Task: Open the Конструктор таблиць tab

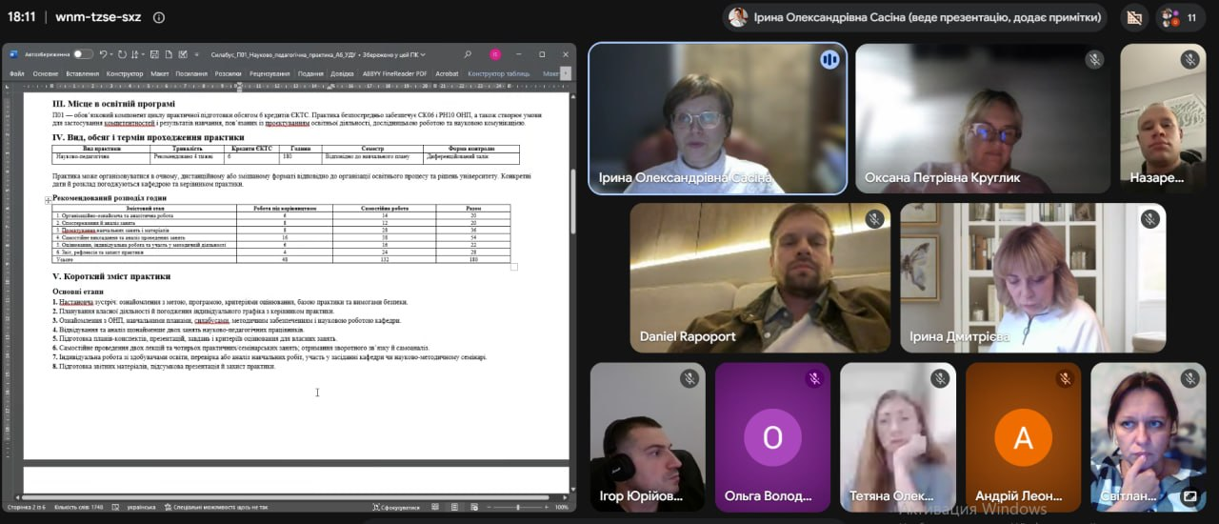Action: [x=499, y=73]
